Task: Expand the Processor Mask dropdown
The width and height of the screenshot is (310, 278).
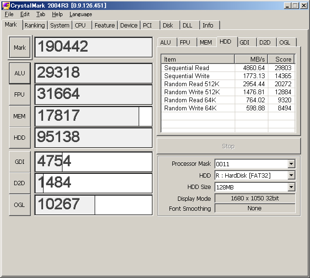Action: [291, 164]
